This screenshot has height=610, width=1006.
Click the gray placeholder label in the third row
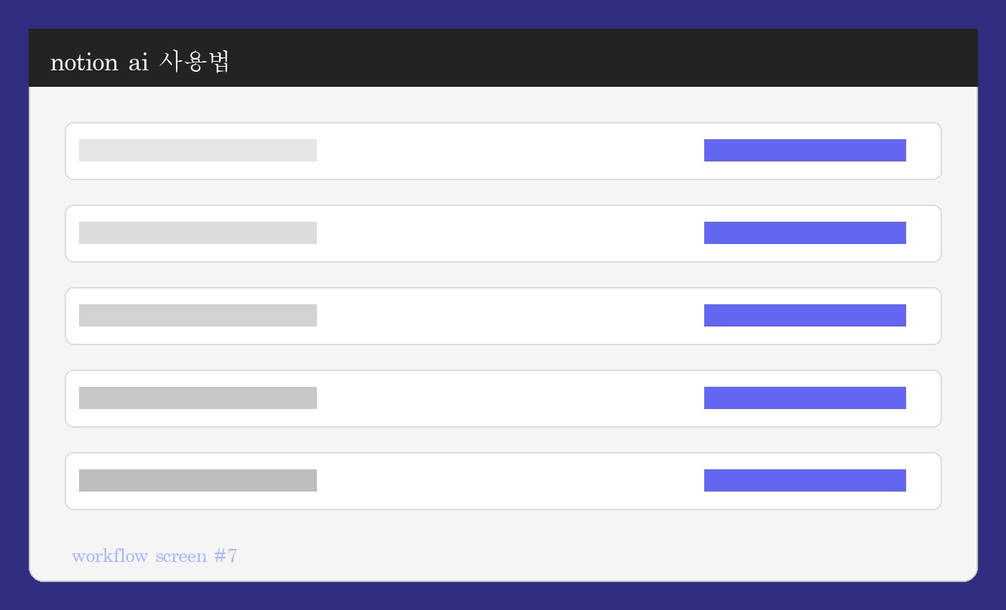[x=198, y=316]
